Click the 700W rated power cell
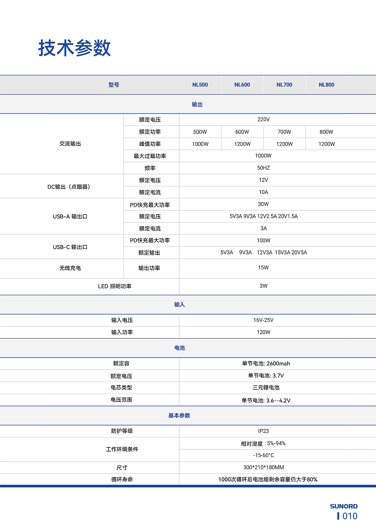Image resolution: width=376 pixels, height=531 pixels. pyautogui.click(x=284, y=132)
